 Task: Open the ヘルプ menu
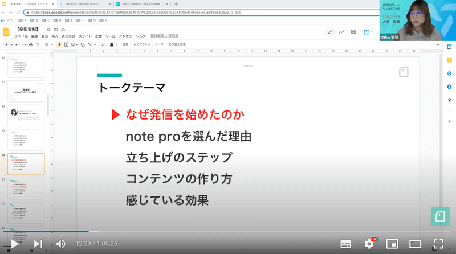(x=140, y=36)
